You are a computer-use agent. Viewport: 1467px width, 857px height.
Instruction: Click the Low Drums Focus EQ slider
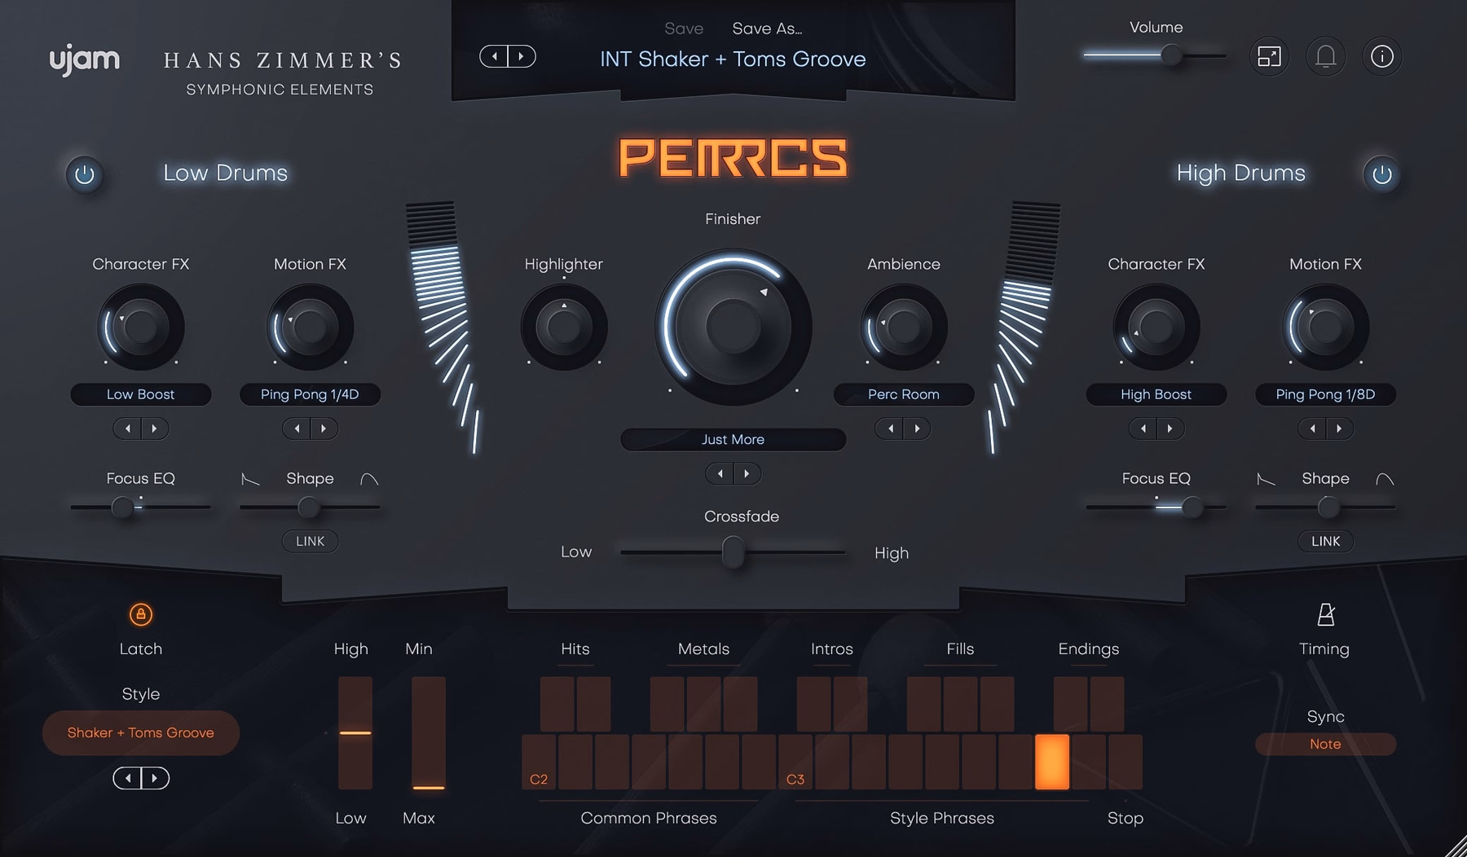141,508
